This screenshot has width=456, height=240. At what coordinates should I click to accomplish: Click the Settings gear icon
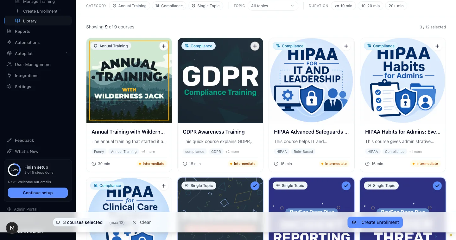coord(9,87)
